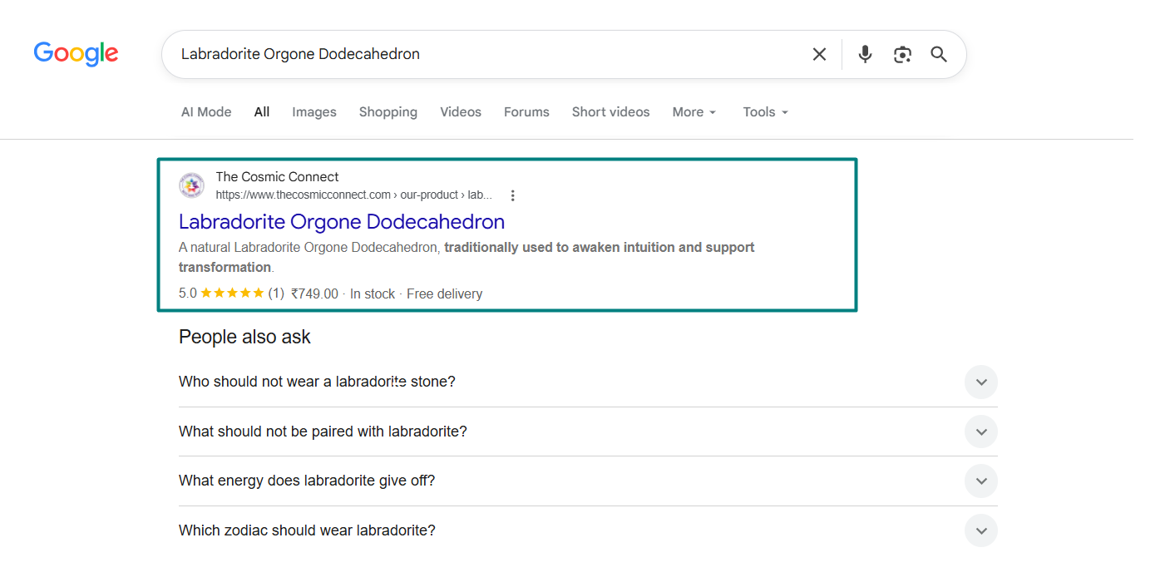Expand 'What energy does labradorite give off?'
This screenshot has width=1170, height=582.
(588, 481)
